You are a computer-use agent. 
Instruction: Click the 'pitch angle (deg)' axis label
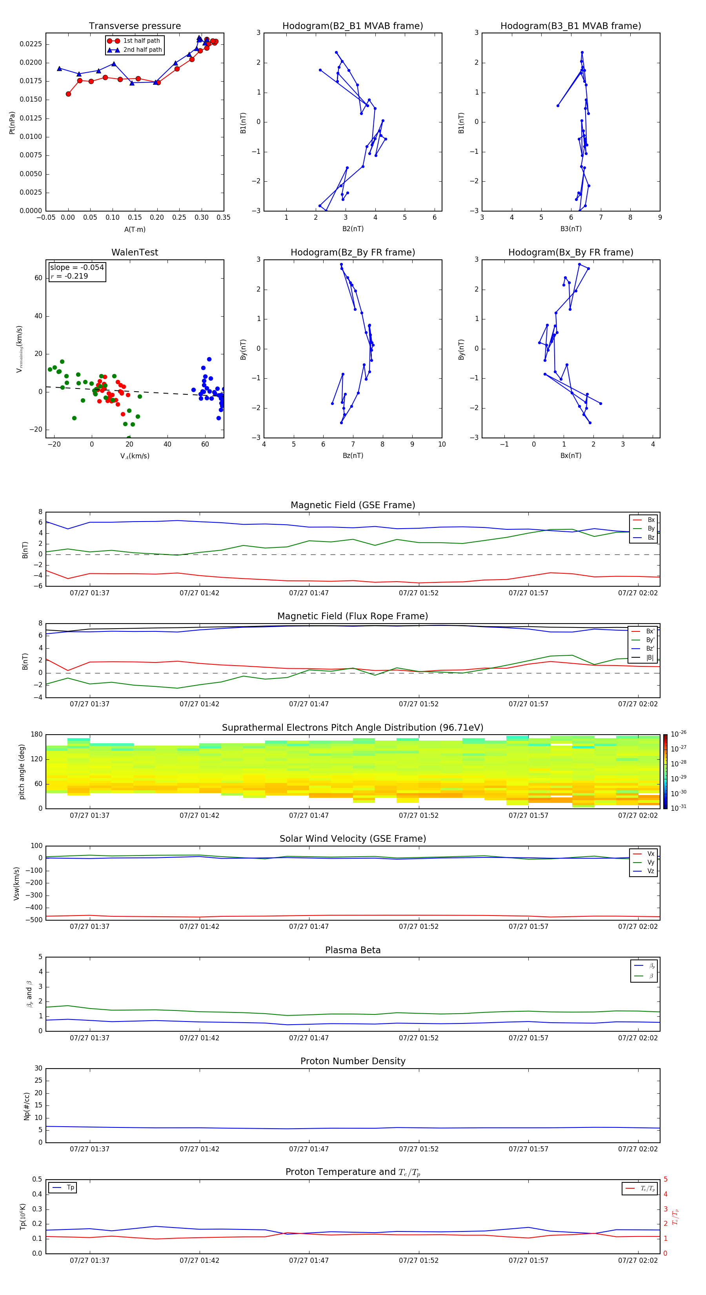pos(22,772)
